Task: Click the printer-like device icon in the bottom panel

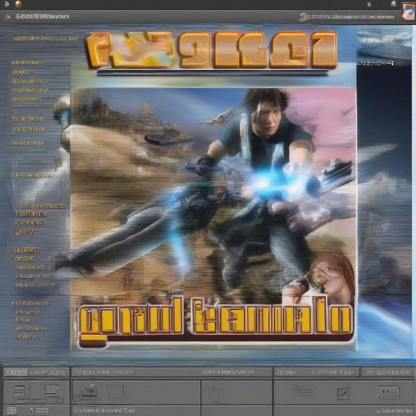Action: (x=88, y=391)
